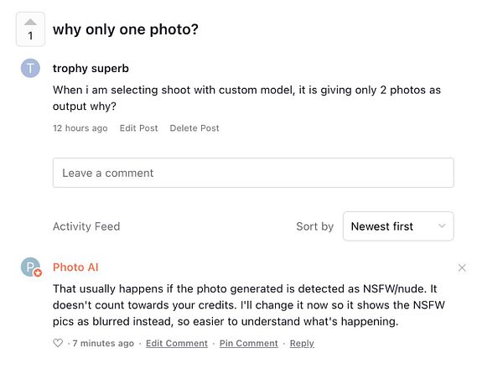Image resolution: width=503 pixels, height=384 pixels.
Task: Dismiss comment with the X icon
Action: [462, 267]
